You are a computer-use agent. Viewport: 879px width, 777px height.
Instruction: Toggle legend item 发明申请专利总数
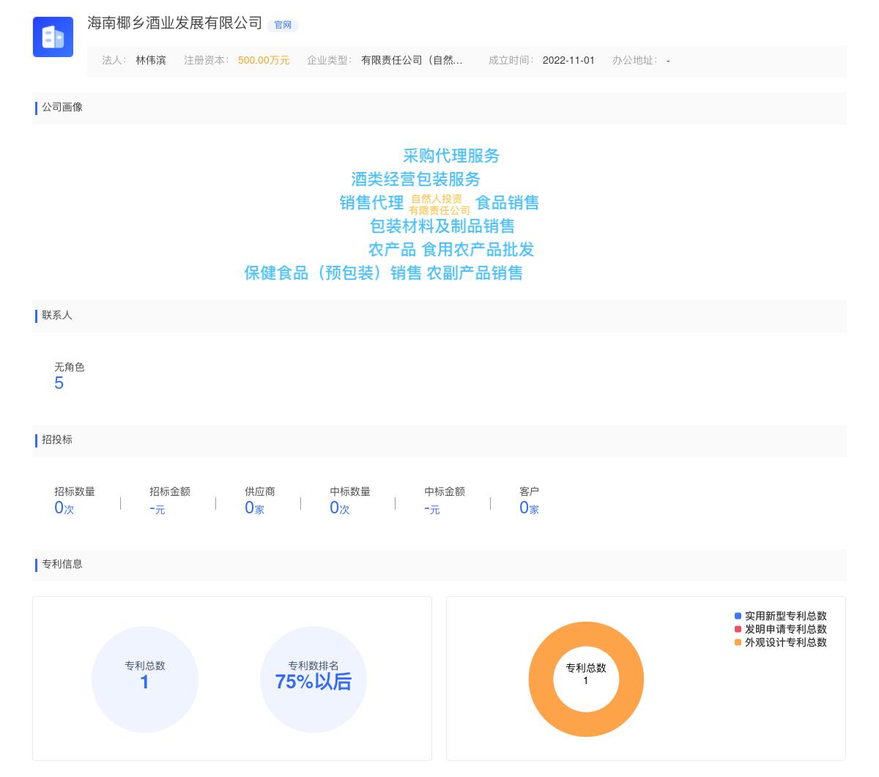[x=781, y=629]
